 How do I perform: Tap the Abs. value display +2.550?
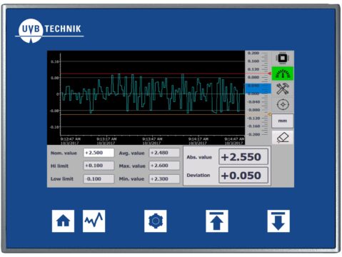(243, 157)
